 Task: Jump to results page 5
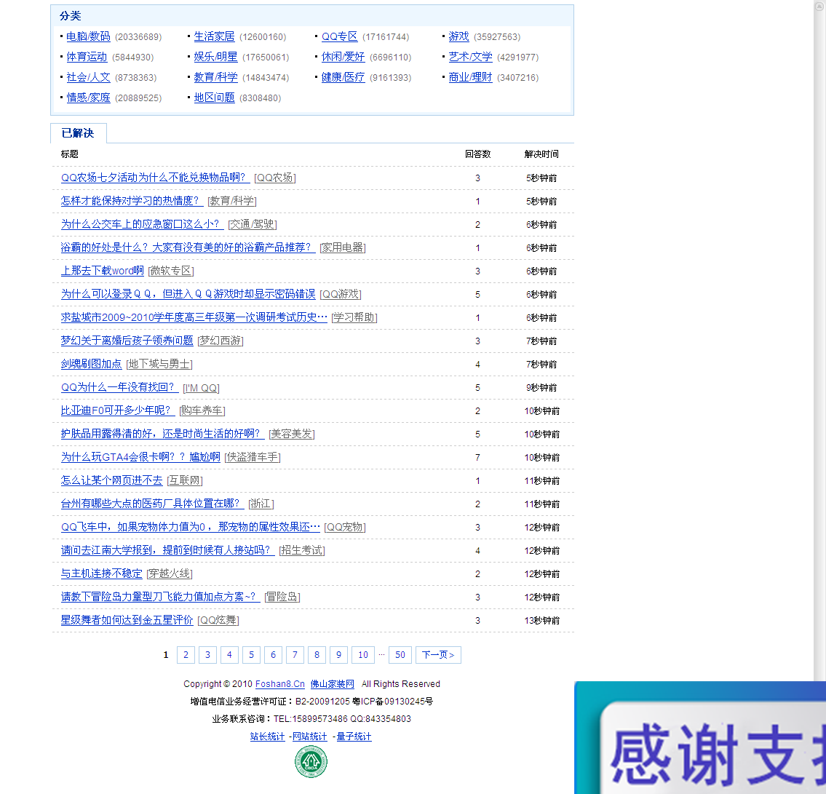[251, 655]
